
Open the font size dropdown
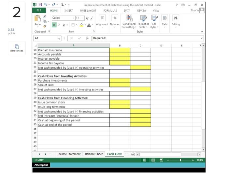click(x=83, y=18)
